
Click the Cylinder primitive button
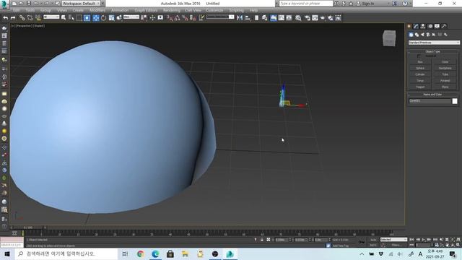[x=420, y=74]
